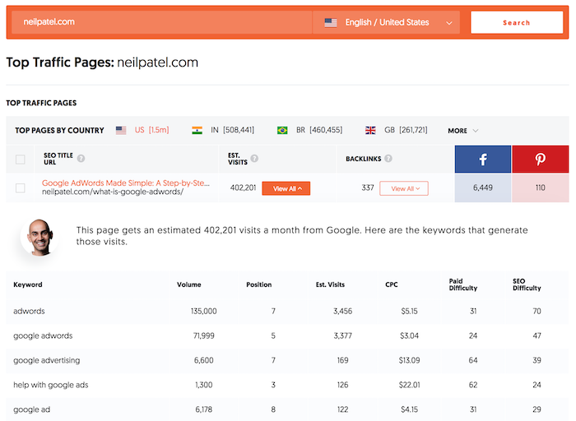
Task: Expand backlinks with outlined View All button
Action: point(404,188)
